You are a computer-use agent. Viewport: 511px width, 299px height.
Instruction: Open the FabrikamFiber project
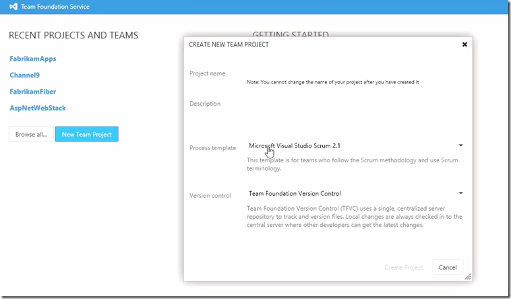(33, 92)
